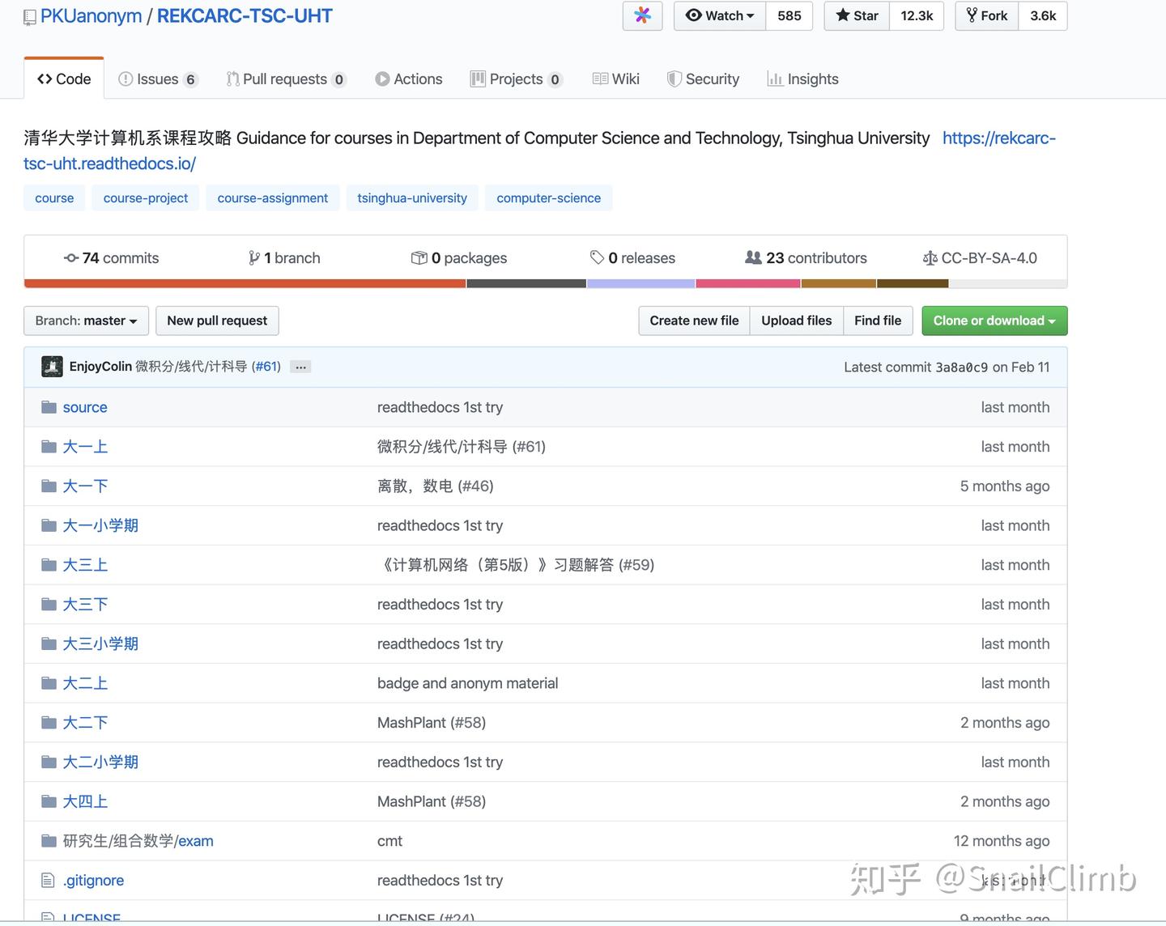Switch to the Issues tab

[x=157, y=79]
